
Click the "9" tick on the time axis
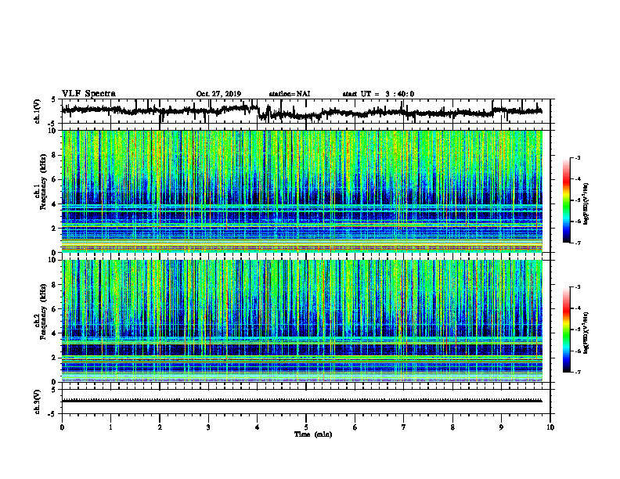tap(501, 427)
